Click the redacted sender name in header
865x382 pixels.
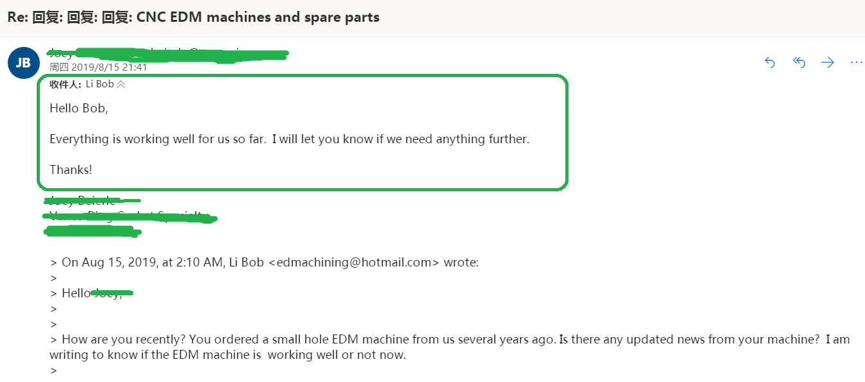168,54
